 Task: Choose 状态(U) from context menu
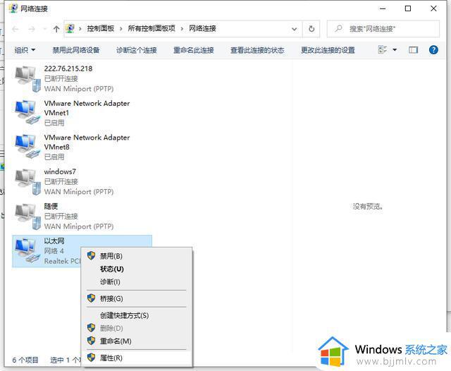coord(137,269)
